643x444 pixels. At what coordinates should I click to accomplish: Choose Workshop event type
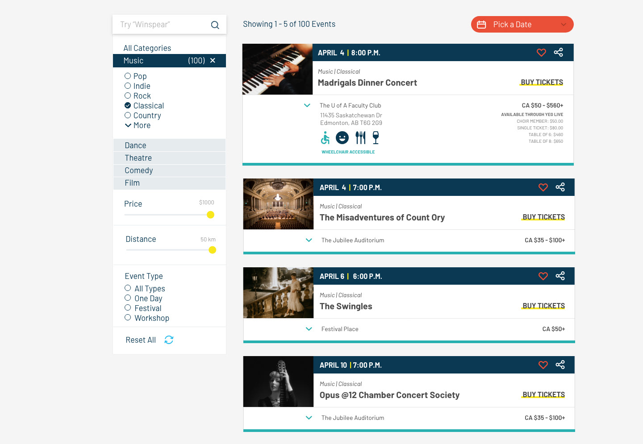point(128,318)
